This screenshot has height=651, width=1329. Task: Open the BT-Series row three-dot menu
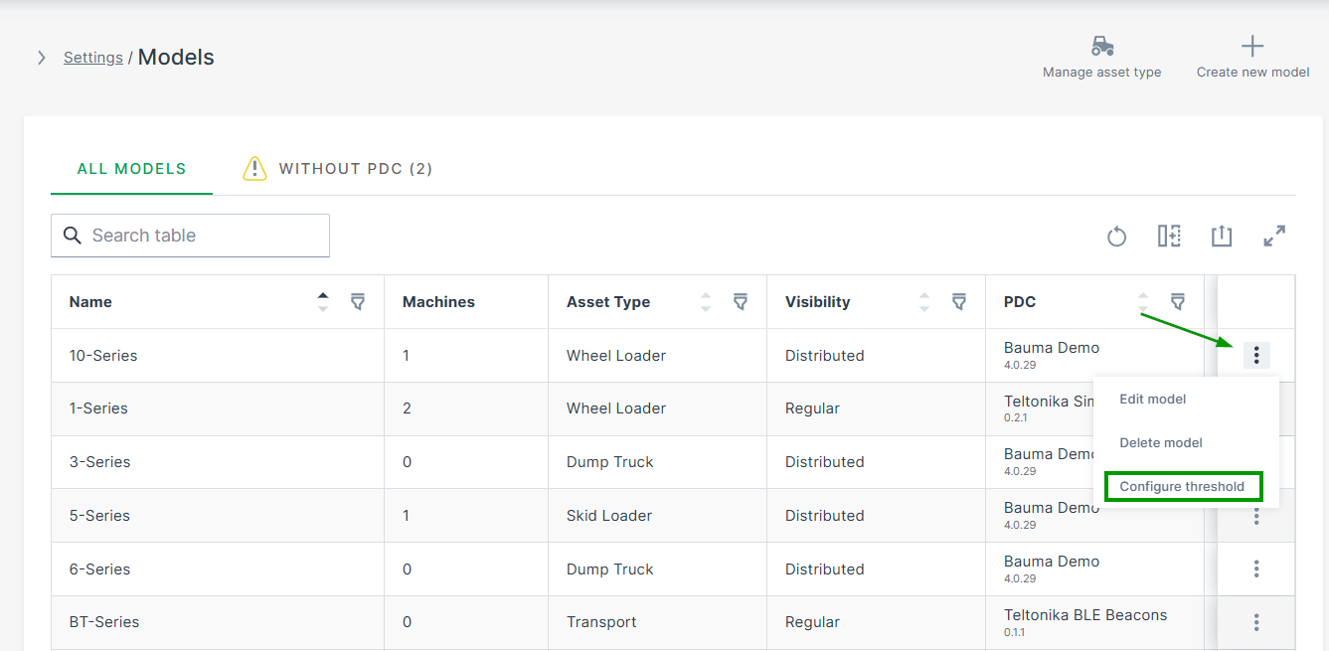(1256, 622)
